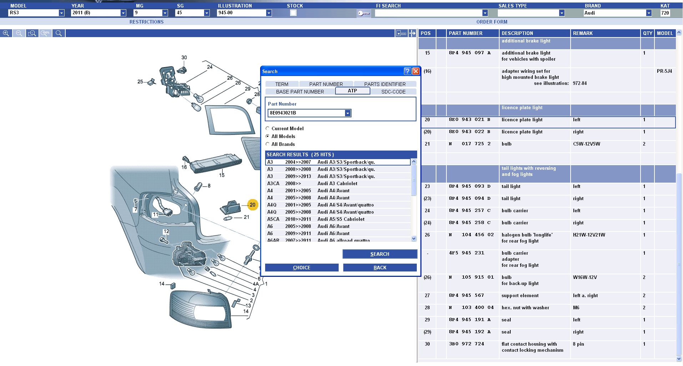Click the CHOICE button
This screenshot has height=366, width=683.
(x=302, y=268)
